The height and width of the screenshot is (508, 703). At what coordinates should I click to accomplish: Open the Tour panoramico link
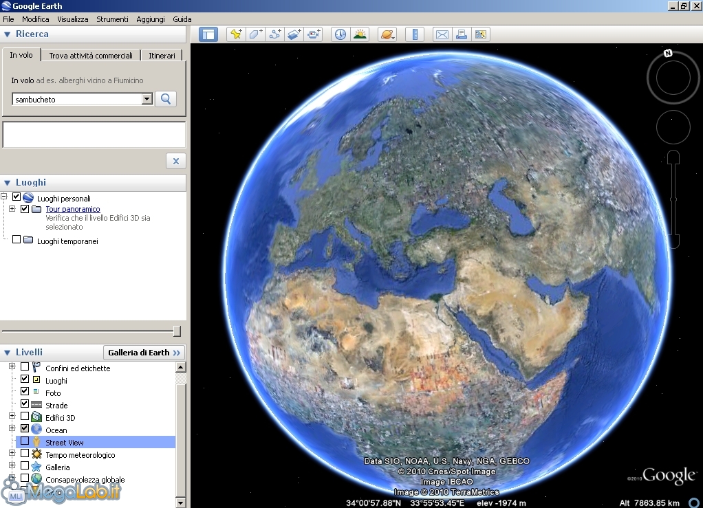point(73,209)
